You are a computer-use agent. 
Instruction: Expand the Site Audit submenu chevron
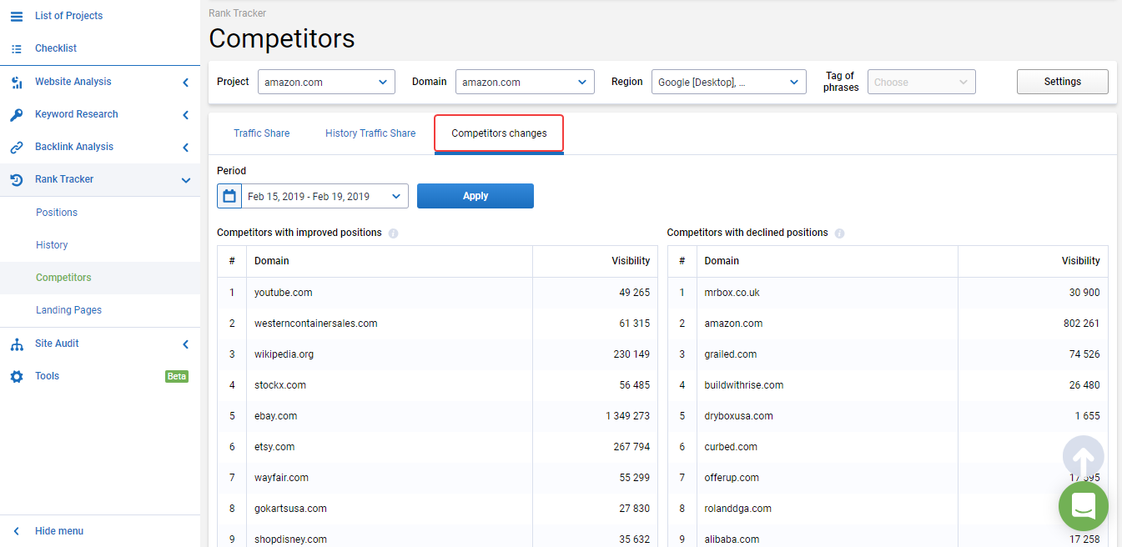185,344
